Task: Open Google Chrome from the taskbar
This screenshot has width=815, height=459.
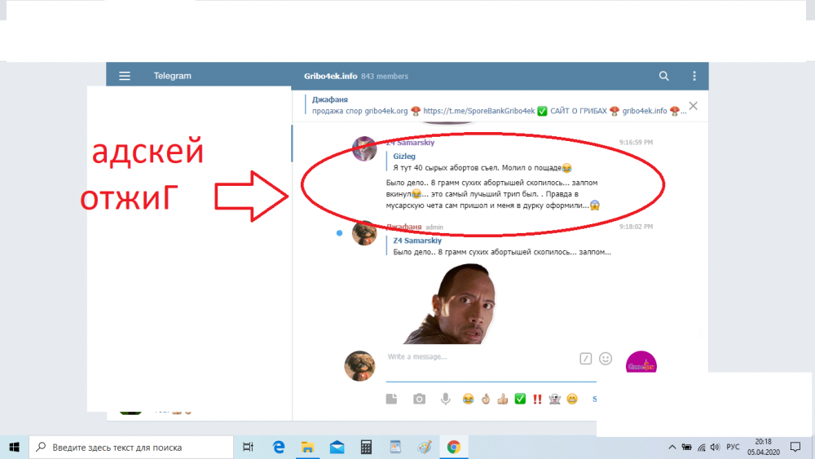Action: pos(453,447)
